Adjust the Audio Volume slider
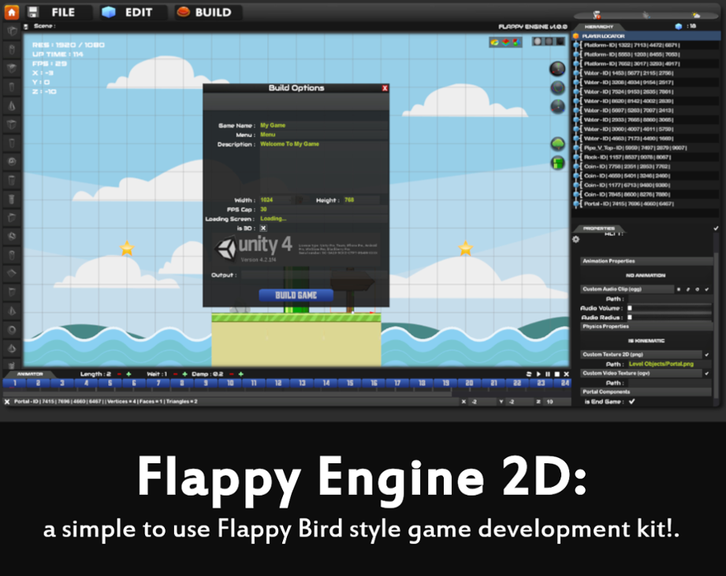The width and height of the screenshot is (726, 576). click(669, 307)
